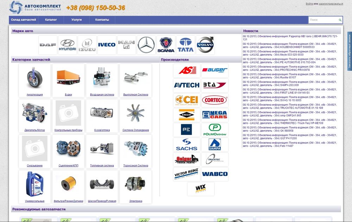Choose the Isuzu brand logo

[x=87, y=45]
